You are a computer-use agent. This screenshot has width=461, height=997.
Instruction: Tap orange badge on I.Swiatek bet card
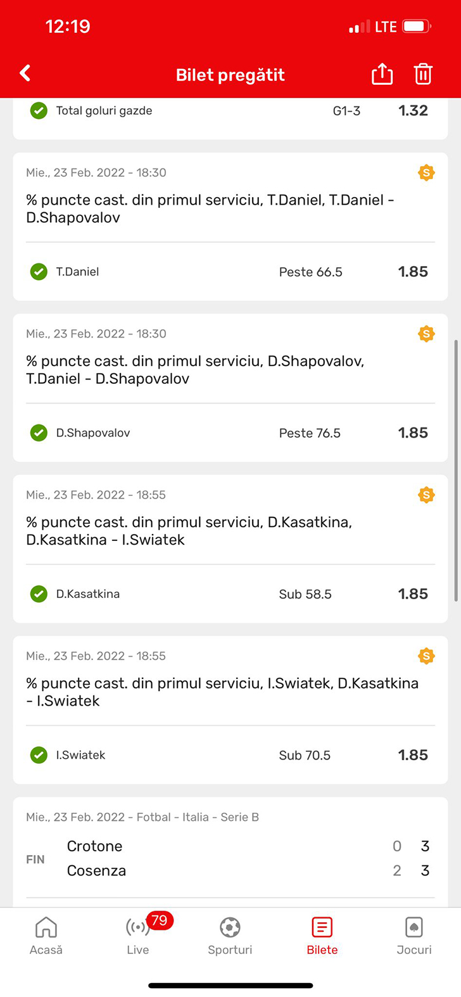point(426,656)
